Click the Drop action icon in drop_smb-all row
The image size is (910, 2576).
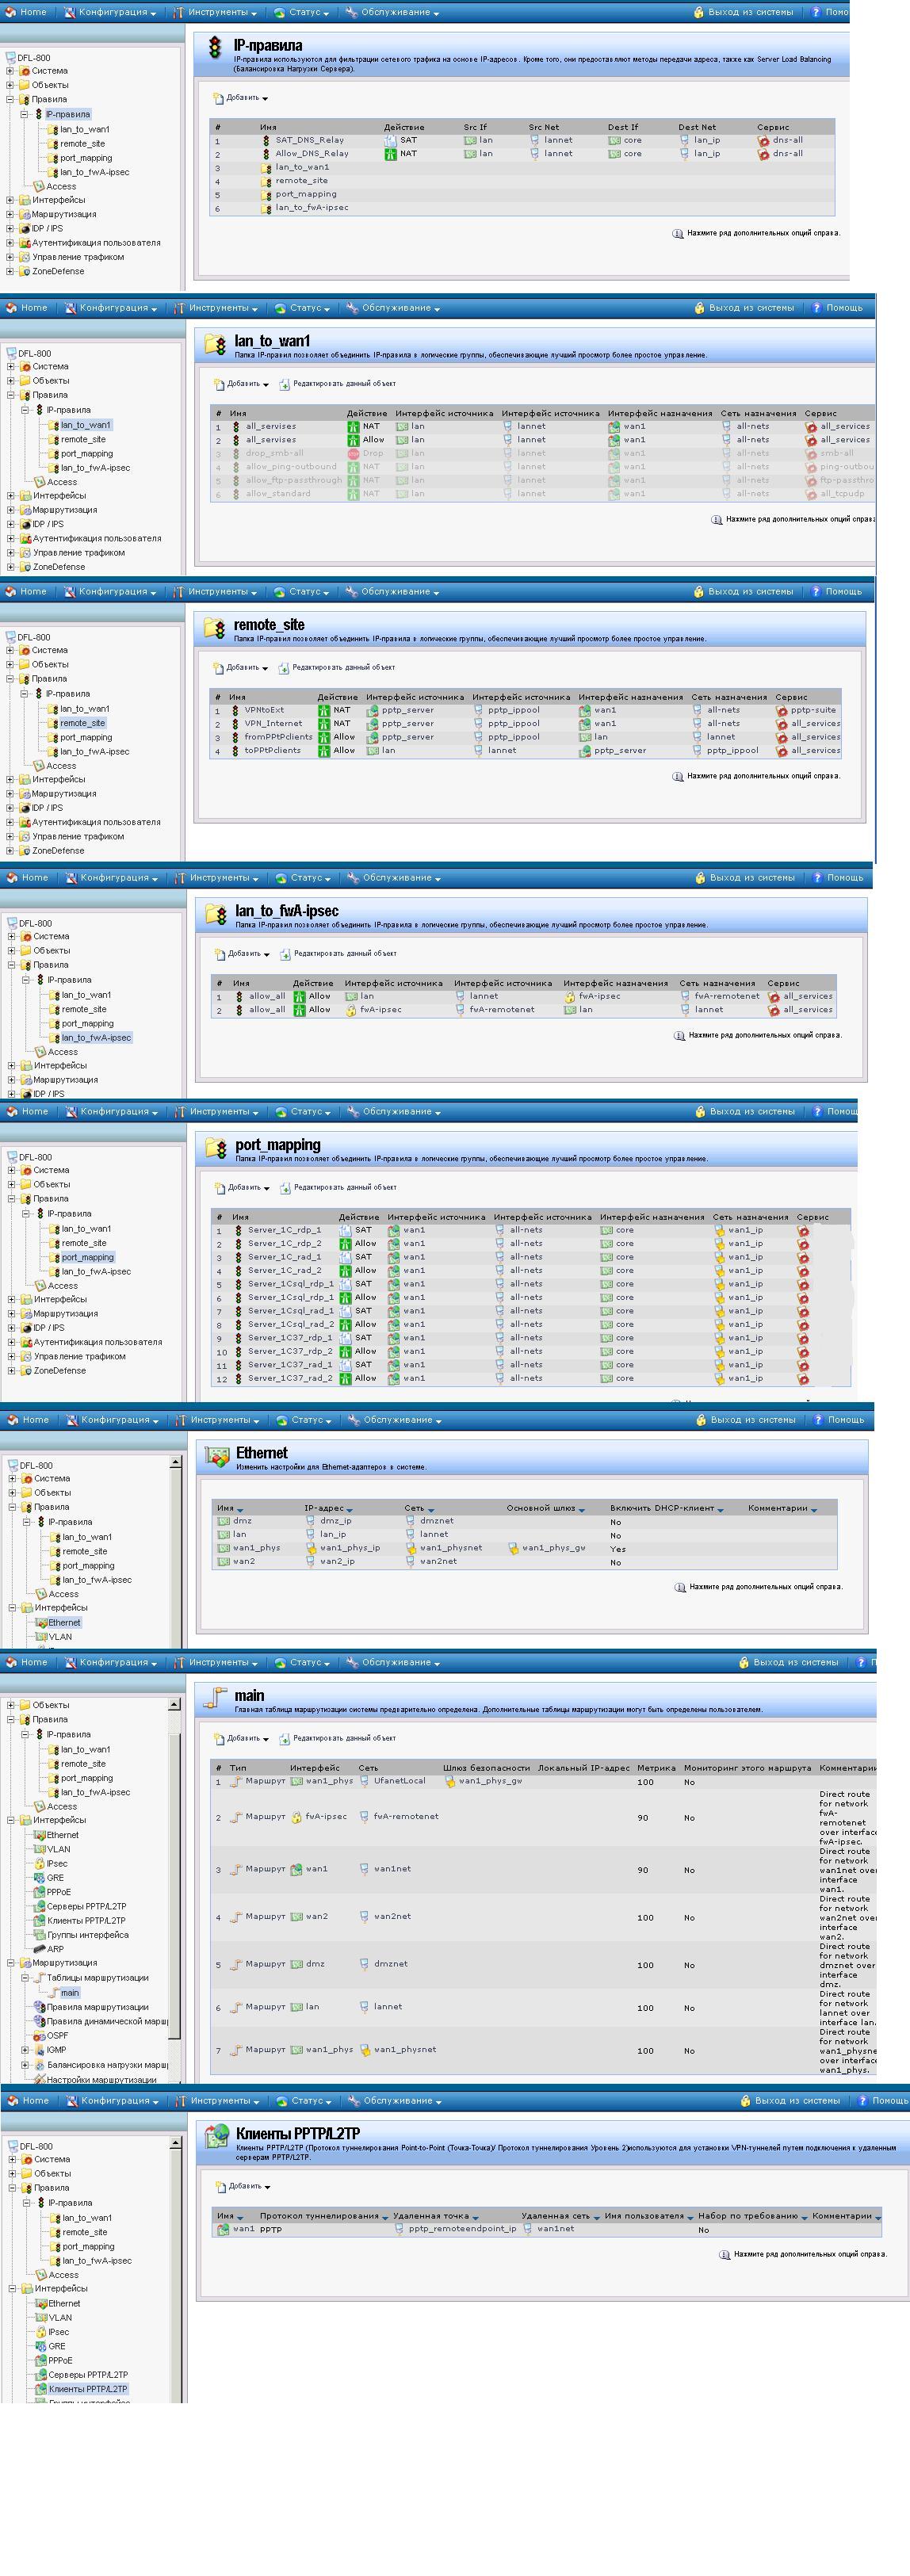point(352,454)
